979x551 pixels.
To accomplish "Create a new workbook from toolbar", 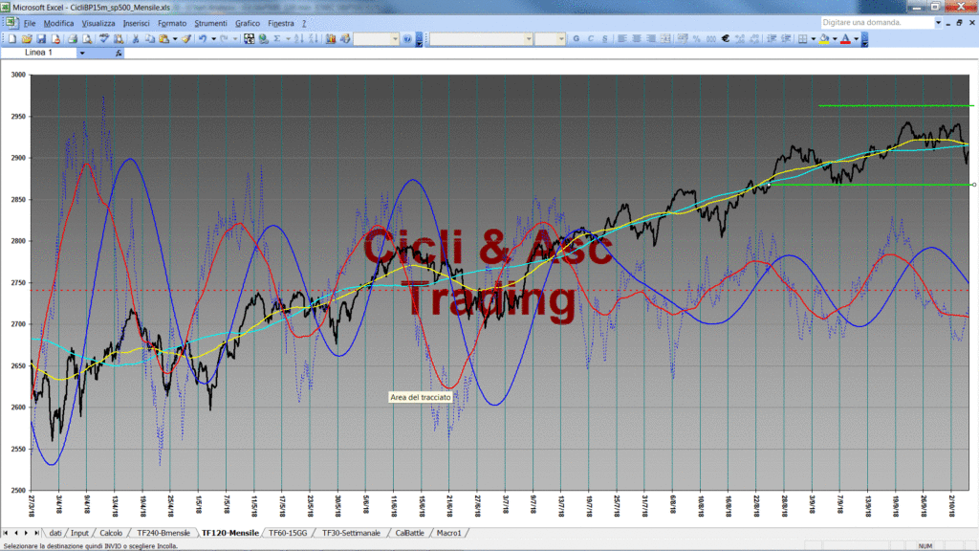I will tap(11, 38).
